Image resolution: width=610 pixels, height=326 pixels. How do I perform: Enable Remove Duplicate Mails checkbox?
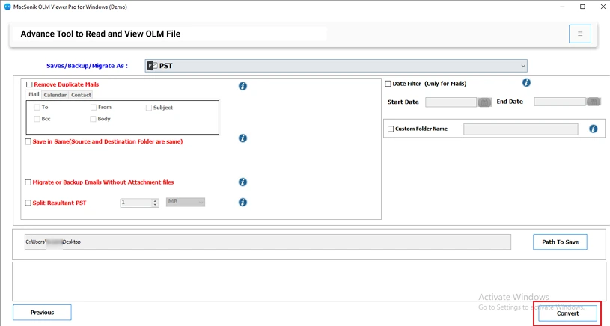point(29,84)
